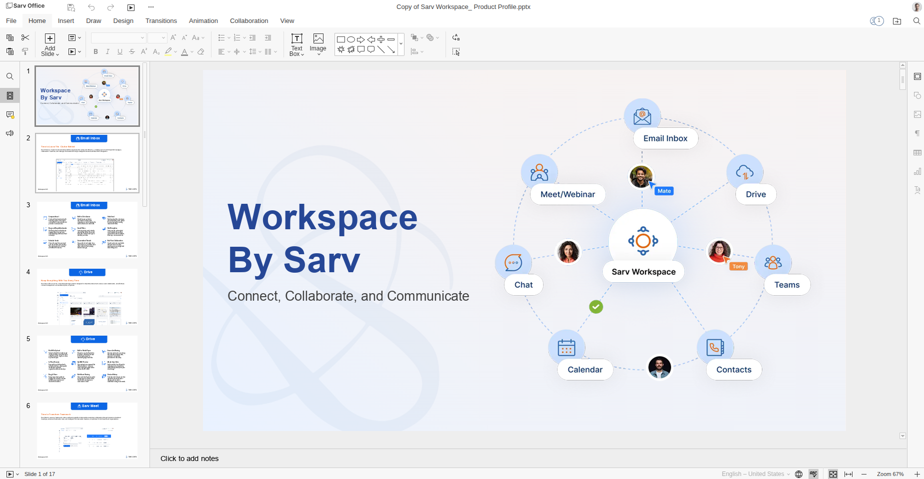The height and width of the screenshot is (479, 924).
Task: Open the Replace text tool
Action: pyautogui.click(x=456, y=37)
